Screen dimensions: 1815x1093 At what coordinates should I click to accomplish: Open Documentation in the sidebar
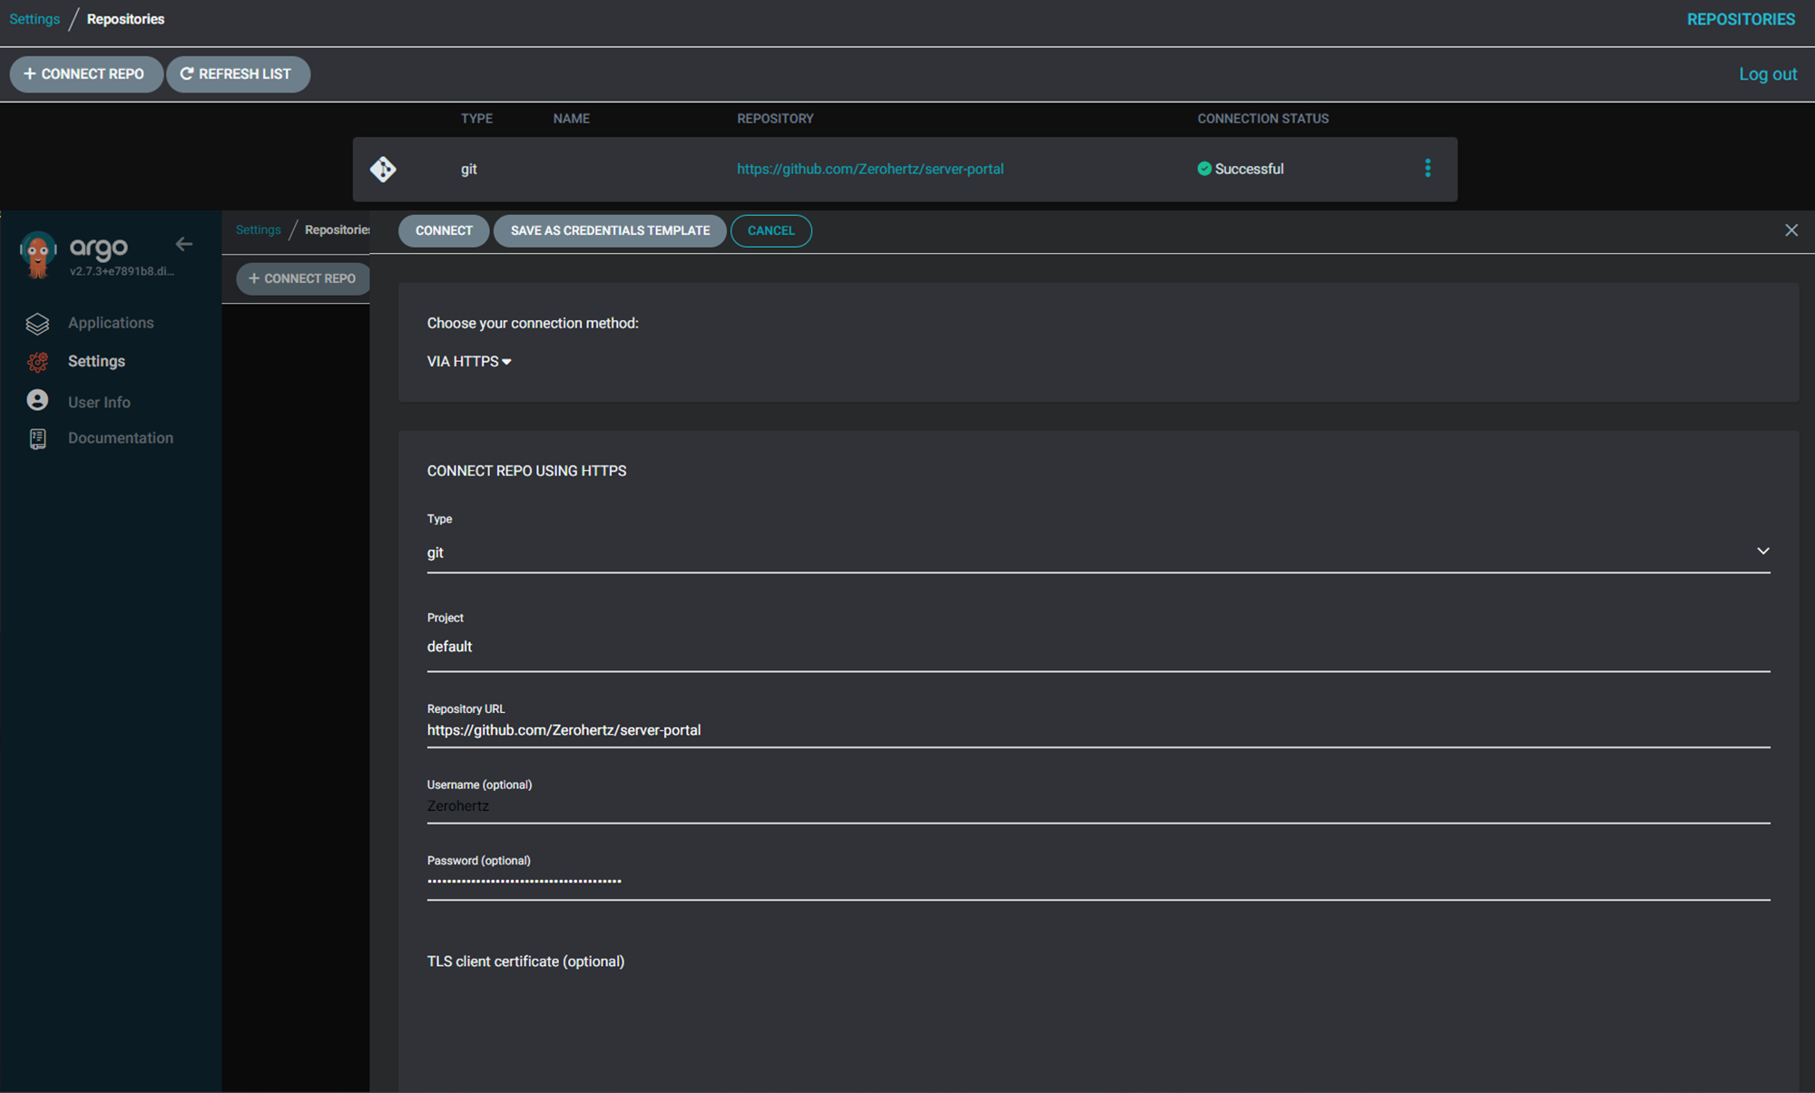[x=121, y=438]
